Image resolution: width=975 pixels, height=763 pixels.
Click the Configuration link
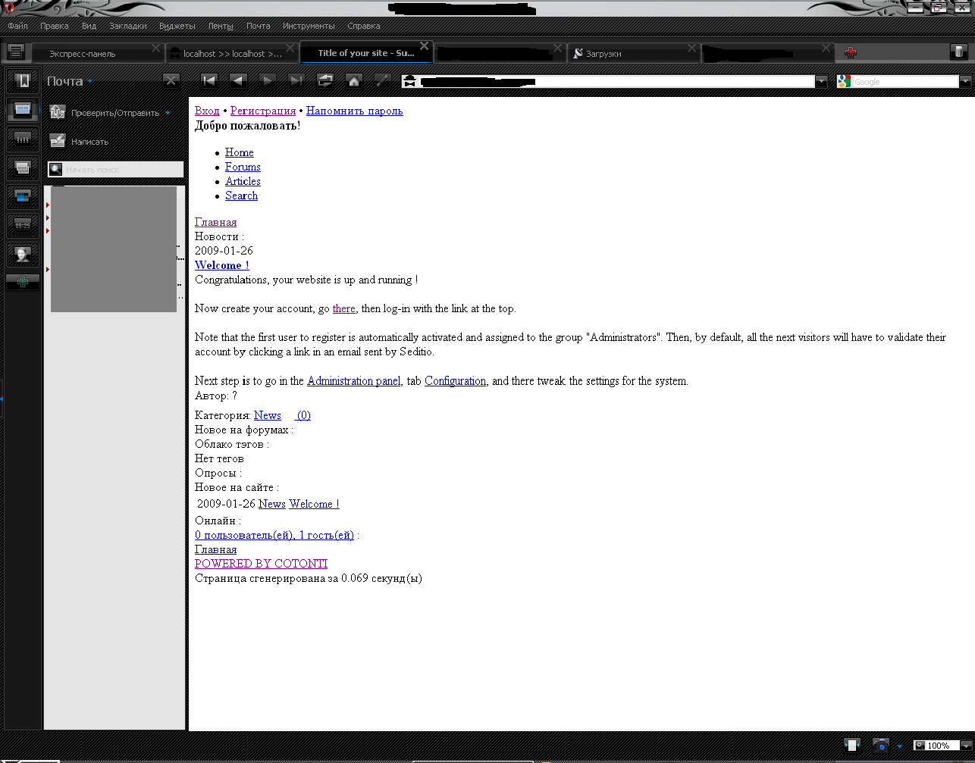tap(455, 380)
